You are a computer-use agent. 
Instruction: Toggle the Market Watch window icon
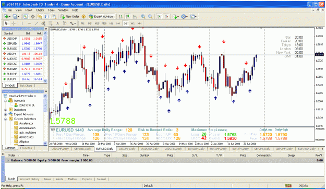pos(26,16)
